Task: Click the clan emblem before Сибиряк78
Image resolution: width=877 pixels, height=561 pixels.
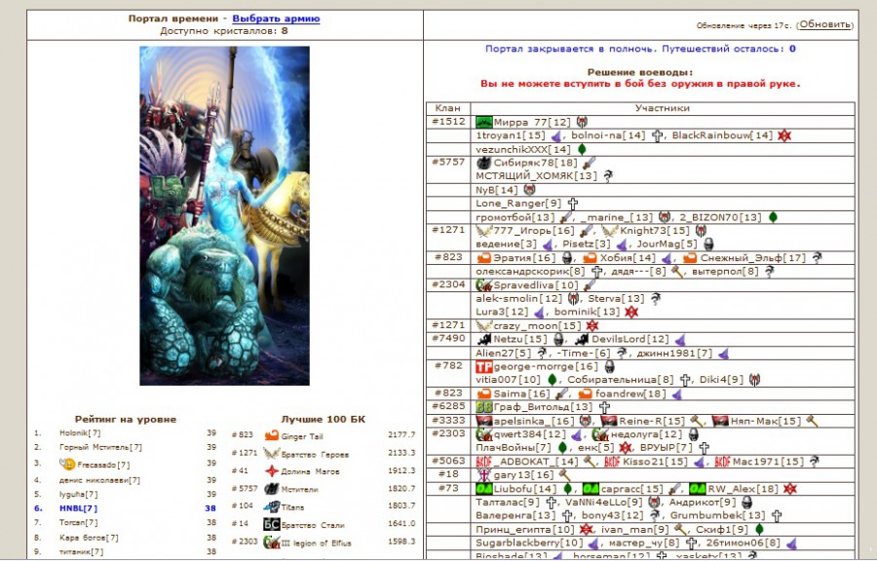Action: click(483, 163)
